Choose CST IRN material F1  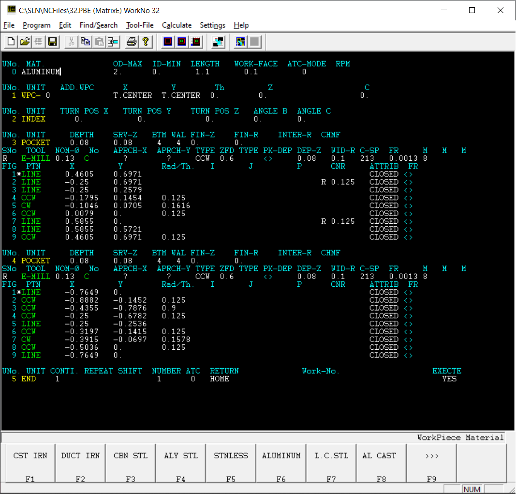30,463
